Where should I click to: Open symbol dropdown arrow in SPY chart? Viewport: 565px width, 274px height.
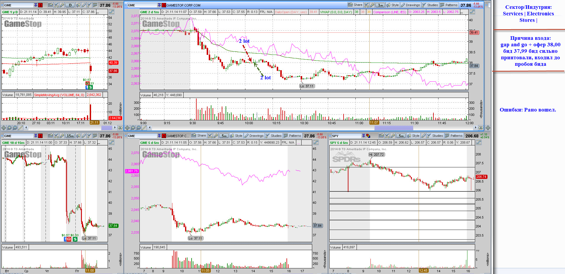point(363,136)
